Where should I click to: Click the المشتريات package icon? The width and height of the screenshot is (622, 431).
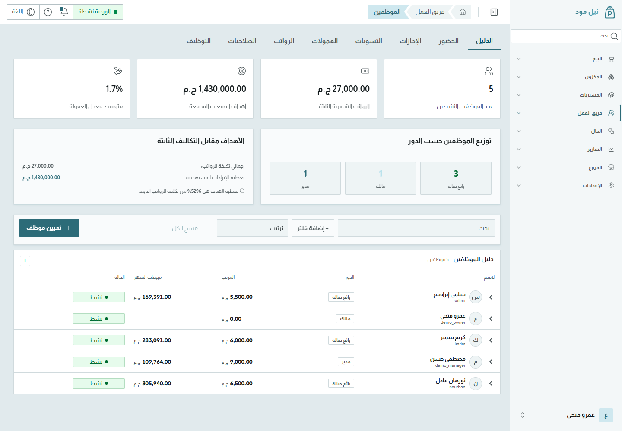pyautogui.click(x=611, y=95)
